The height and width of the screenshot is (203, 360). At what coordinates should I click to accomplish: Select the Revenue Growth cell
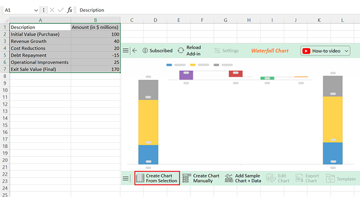click(40, 41)
